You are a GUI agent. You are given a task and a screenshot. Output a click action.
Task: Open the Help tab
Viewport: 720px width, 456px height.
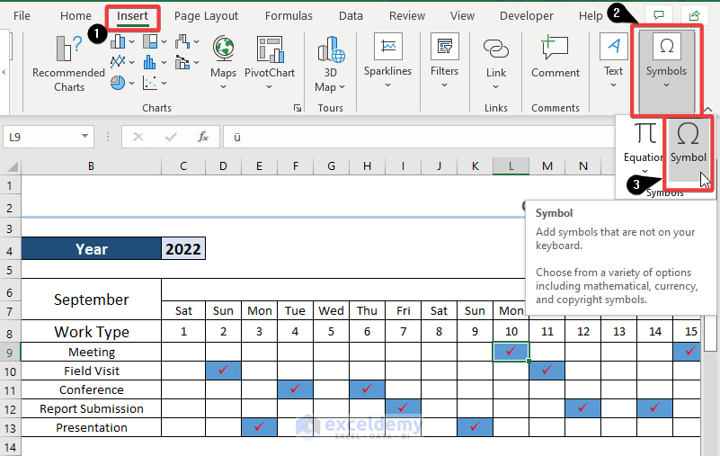click(590, 15)
